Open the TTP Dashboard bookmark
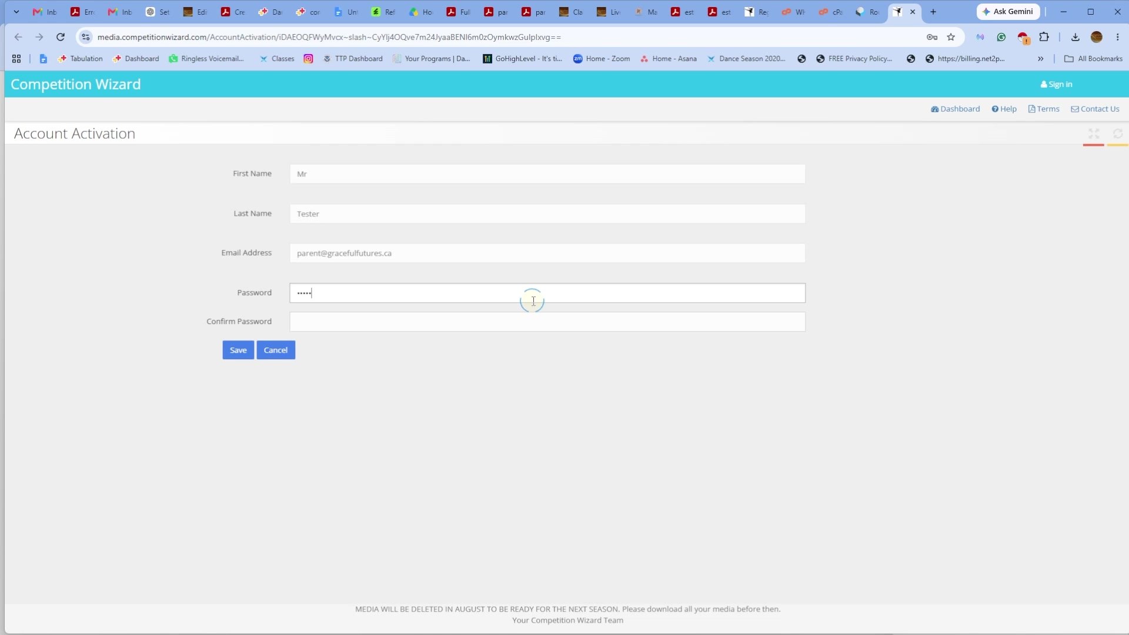Screen dimensions: 1129x635 point(353,59)
